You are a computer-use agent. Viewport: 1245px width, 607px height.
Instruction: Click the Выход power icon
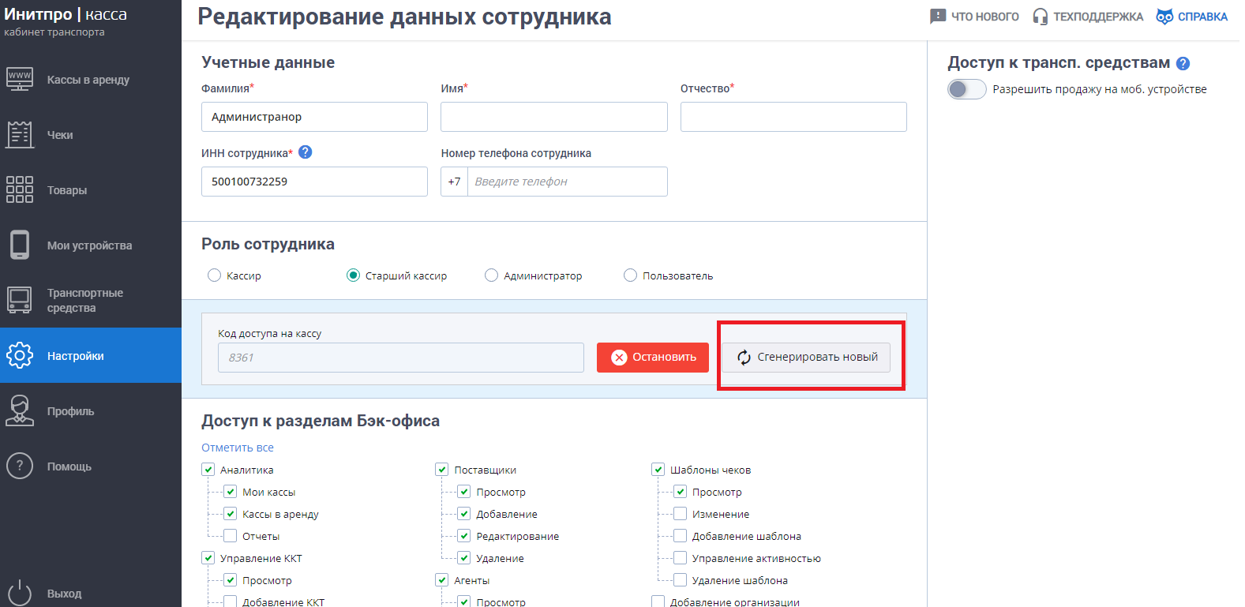point(20,593)
